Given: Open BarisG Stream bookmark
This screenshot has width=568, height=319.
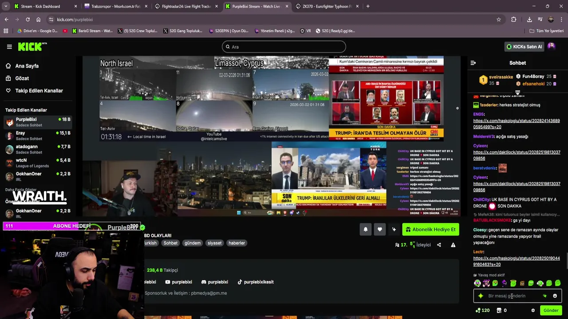Looking at the screenshot, I should (92, 31).
